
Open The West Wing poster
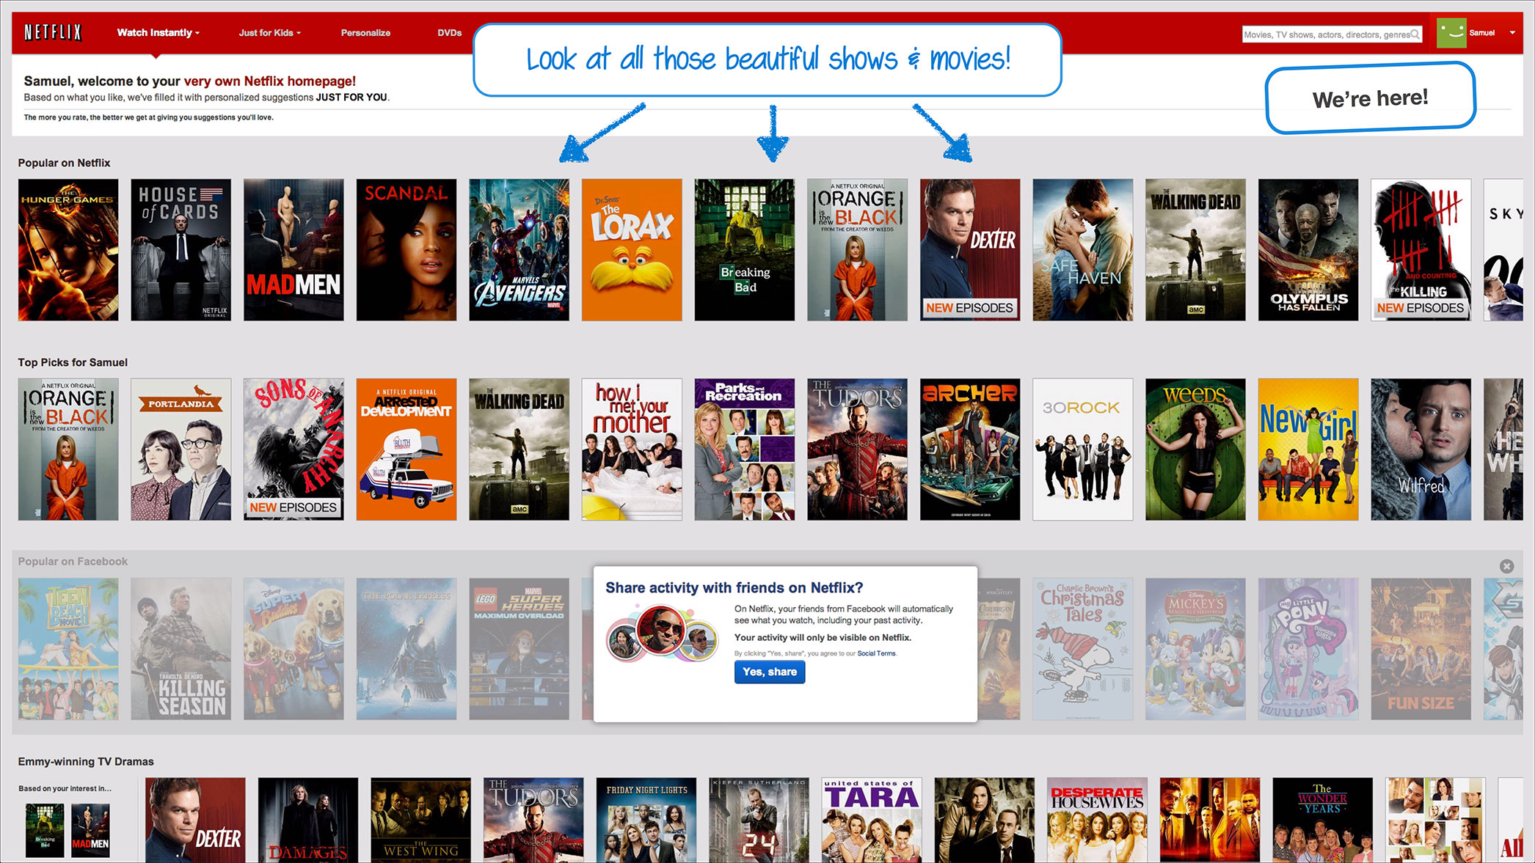click(x=421, y=820)
